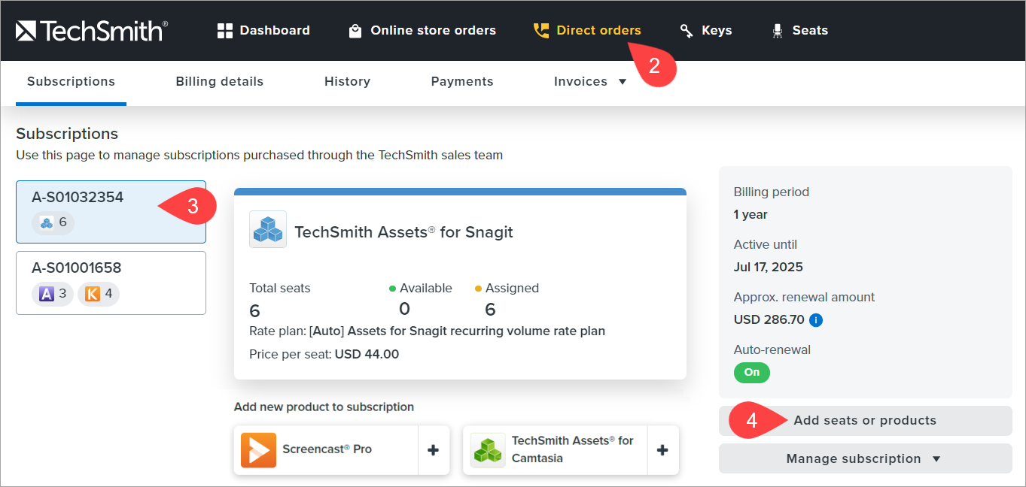This screenshot has width=1026, height=487.
Task: Open Direct orders section
Action: tap(587, 31)
